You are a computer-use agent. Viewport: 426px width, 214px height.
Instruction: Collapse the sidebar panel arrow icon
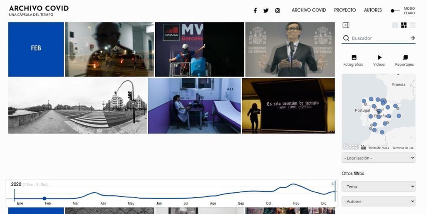tap(346, 25)
